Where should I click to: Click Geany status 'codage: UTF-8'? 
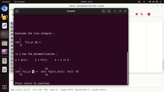[66, 90]
